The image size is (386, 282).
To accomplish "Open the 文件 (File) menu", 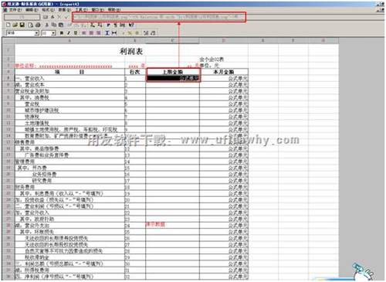I will (x=15, y=10).
